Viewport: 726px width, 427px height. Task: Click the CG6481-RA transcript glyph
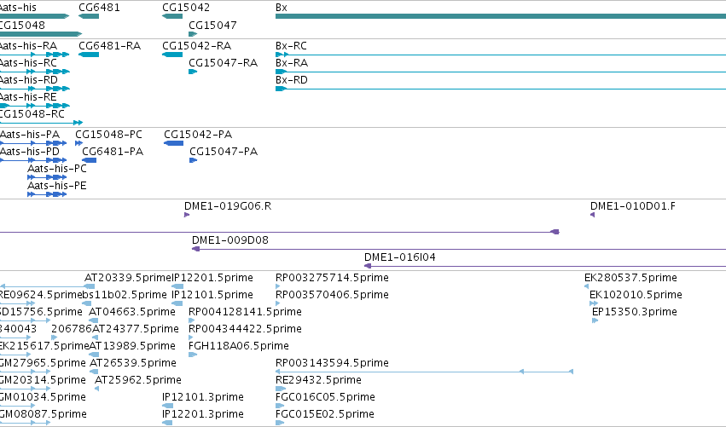pyautogui.click(x=89, y=55)
